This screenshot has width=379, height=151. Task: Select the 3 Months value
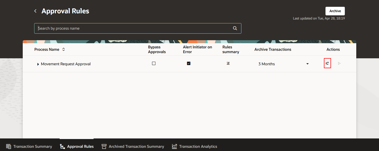coord(267,64)
